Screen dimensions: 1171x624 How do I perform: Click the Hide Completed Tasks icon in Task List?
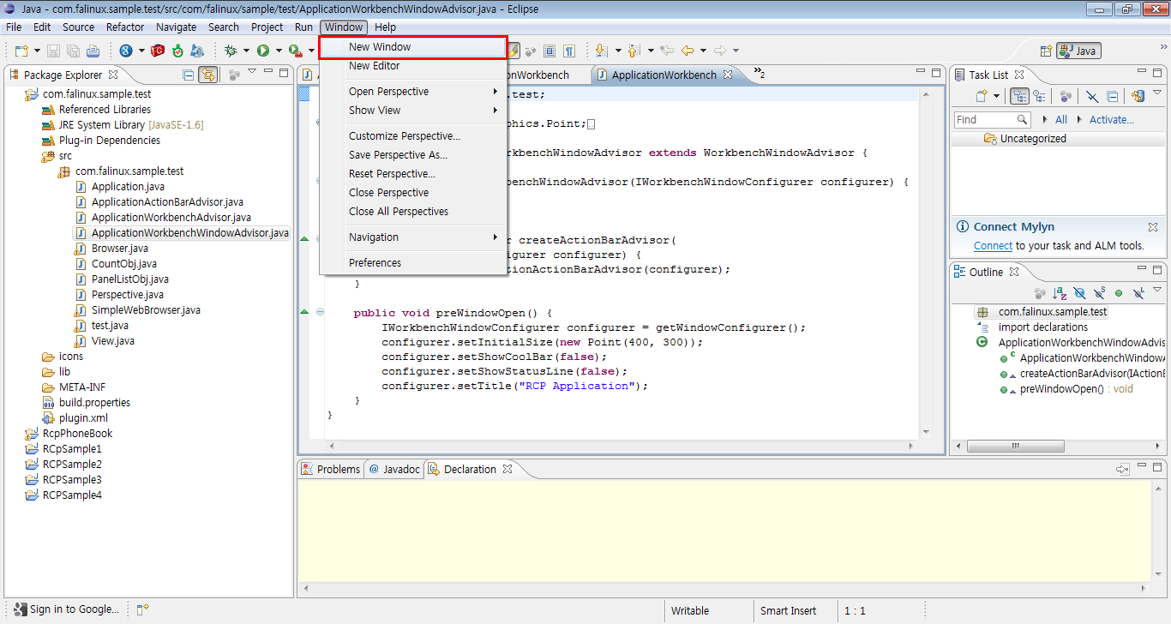point(1091,96)
